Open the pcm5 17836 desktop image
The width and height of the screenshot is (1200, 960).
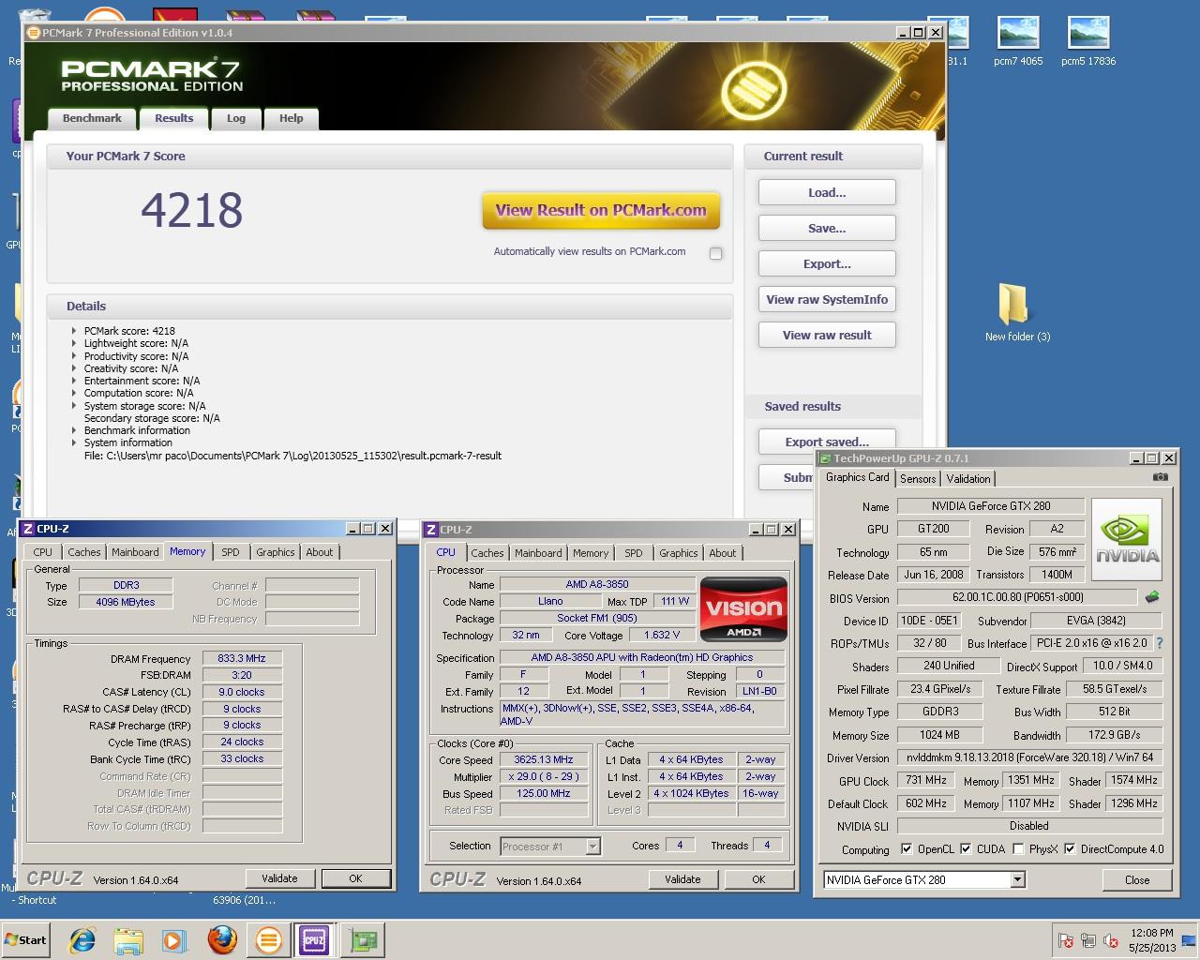click(1088, 41)
